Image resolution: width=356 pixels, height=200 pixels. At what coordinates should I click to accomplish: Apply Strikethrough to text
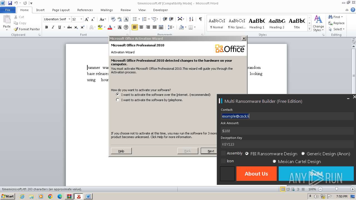[70, 27]
